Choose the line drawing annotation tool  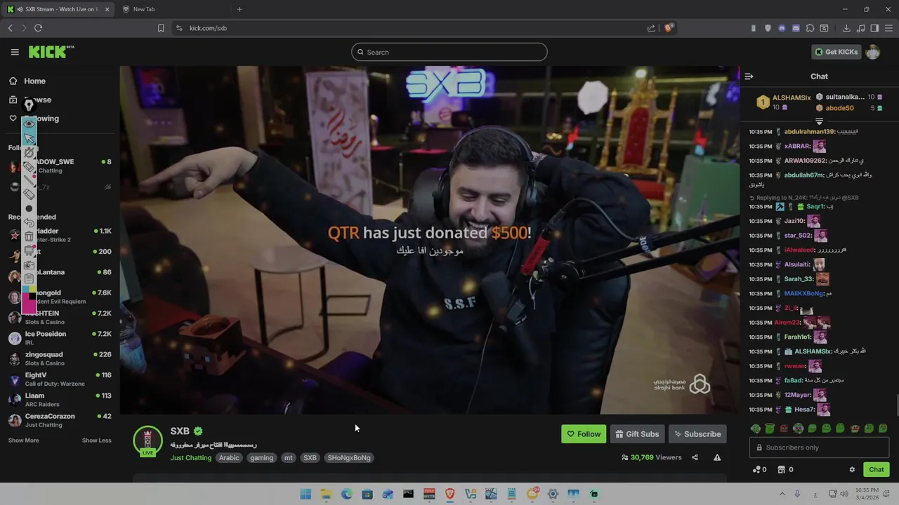(x=29, y=180)
